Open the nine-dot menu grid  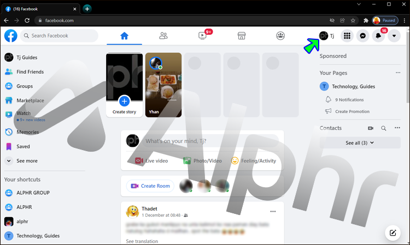tap(347, 36)
